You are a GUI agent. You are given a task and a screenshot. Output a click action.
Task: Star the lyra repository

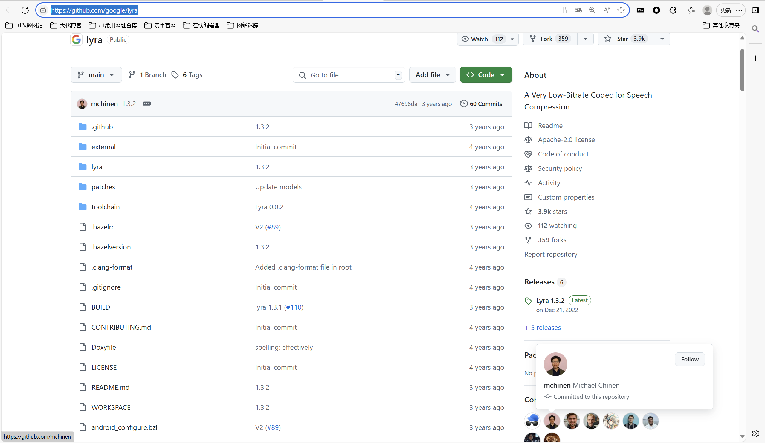[626, 39]
